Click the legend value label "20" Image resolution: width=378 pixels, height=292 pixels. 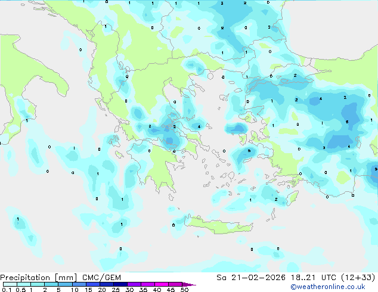pyautogui.click(x=102, y=290)
